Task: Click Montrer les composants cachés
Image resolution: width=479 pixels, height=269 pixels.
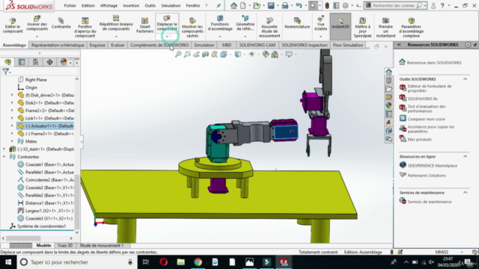Action: (192, 28)
